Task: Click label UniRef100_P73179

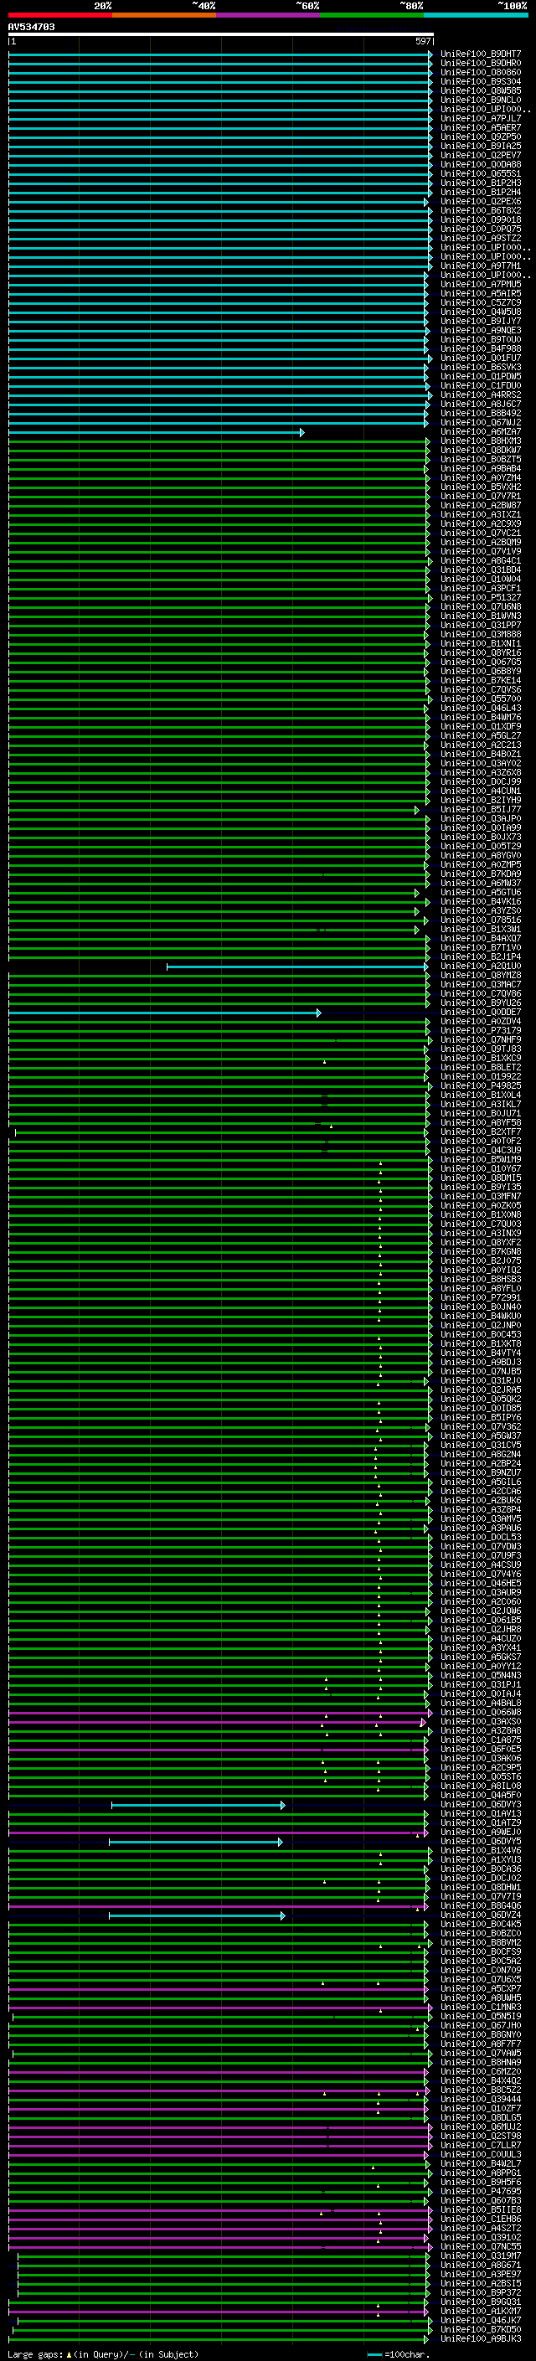Action: pyautogui.click(x=481, y=1031)
